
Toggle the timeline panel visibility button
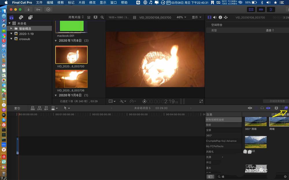tap(261, 10)
